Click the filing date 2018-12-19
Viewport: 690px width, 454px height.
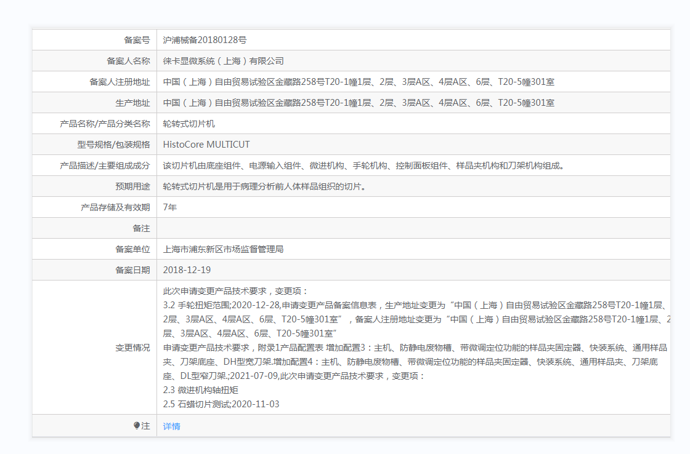(187, 270)
